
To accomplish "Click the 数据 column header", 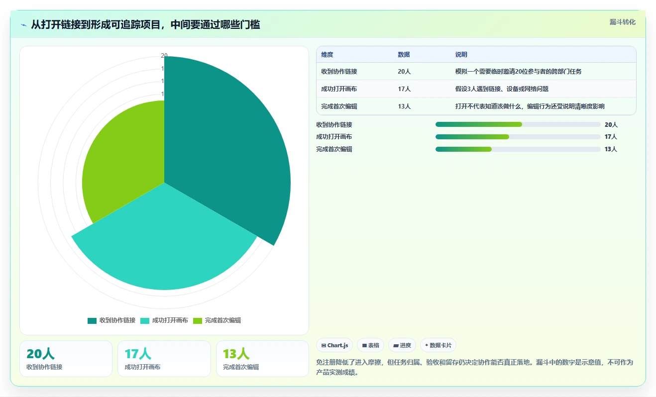I will click(x=404, y=55).
